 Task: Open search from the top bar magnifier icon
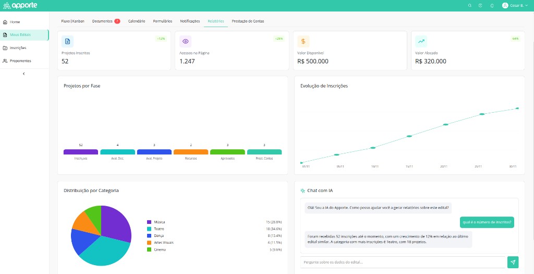(x=470, y=5)
